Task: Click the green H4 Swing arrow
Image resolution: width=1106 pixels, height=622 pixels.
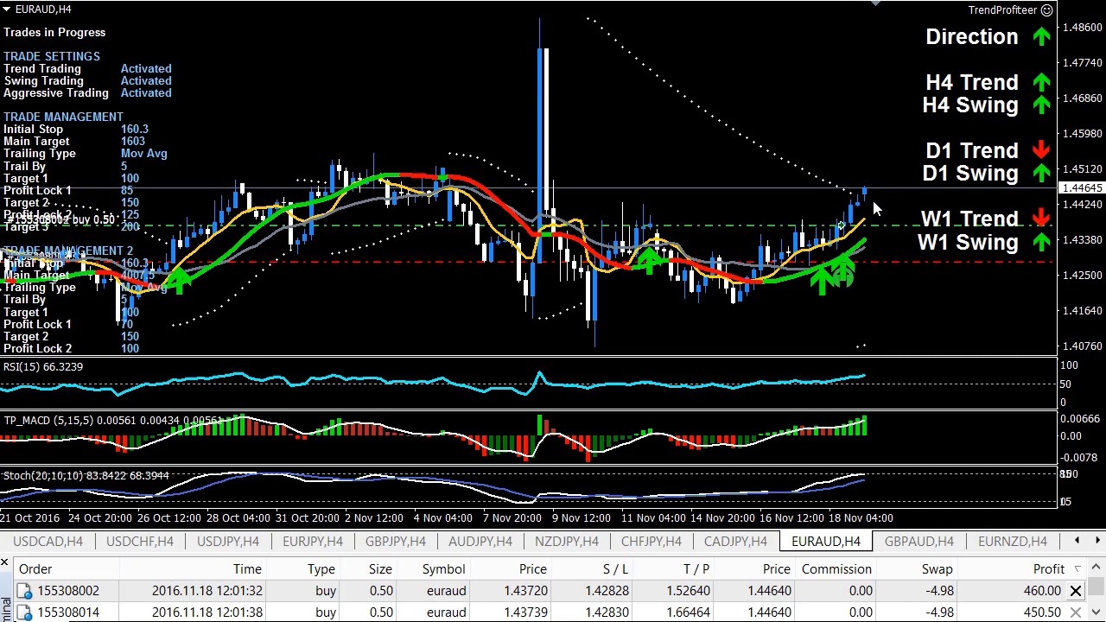Action: click(1041, 105)
